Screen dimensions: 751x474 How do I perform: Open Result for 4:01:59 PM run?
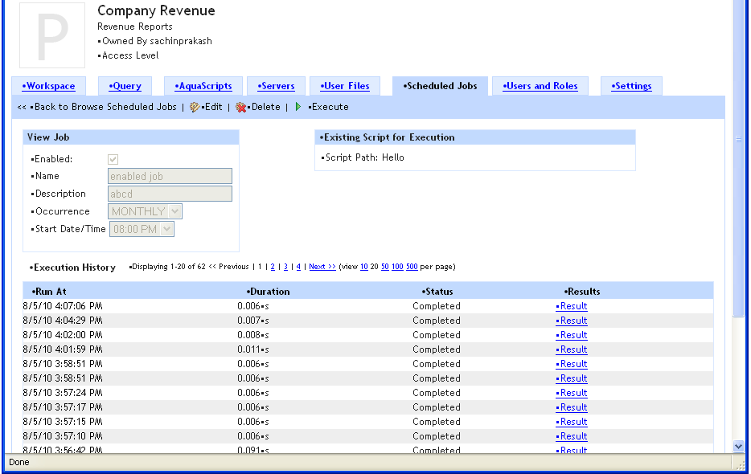tap(572, 349)
